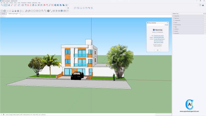Activate the Select arrow tool
The height and width of the screenshot is (116, 206).
tap(5, 5)
